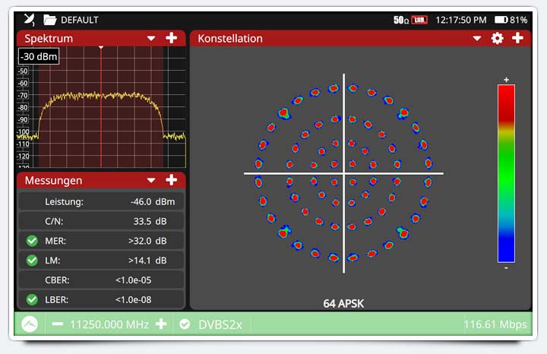Decrease frequency with the minus button
547x354 pixels.
tap(58, 324)
